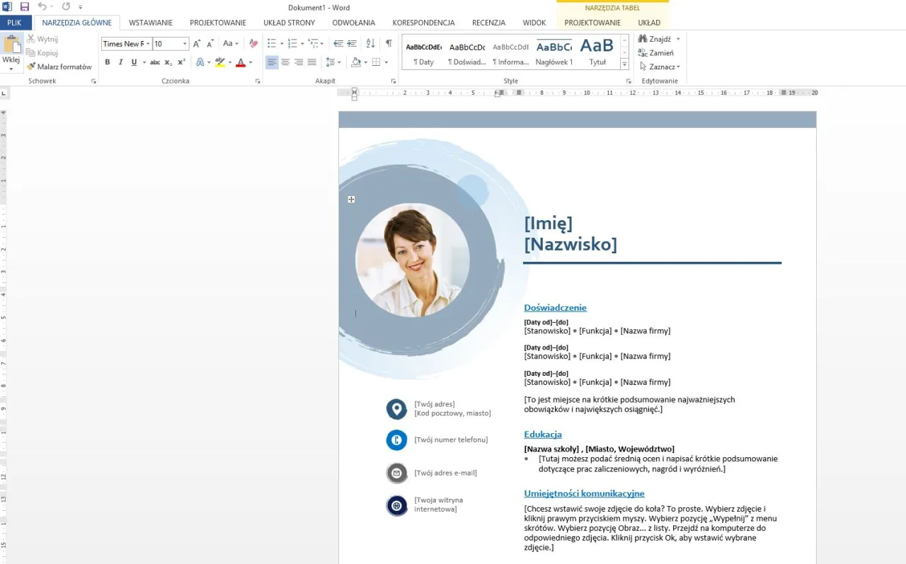Open the PLIK menu

[14, 22]
